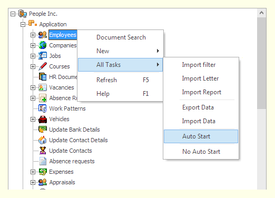Select the People Inc. root label
This screenshot has width=275, height=198.
tap(43, 14)
